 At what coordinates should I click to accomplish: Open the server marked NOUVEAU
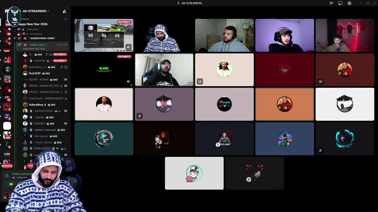[7, 163]
